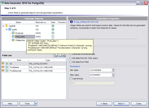Click the Clear column header

pos(53,22)
